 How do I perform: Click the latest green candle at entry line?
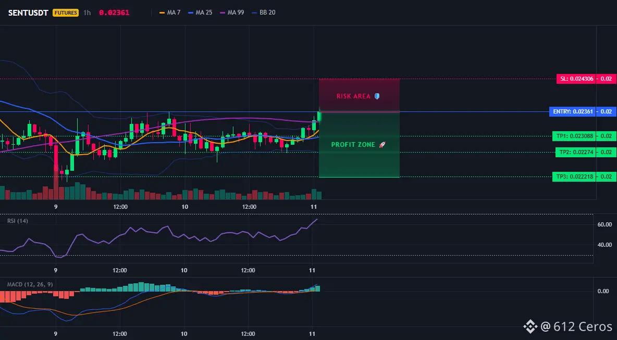[319, 116]
